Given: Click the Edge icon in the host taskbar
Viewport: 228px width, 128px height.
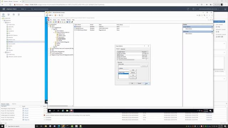Looking at the screenshot, I should (x=59, y=126).
